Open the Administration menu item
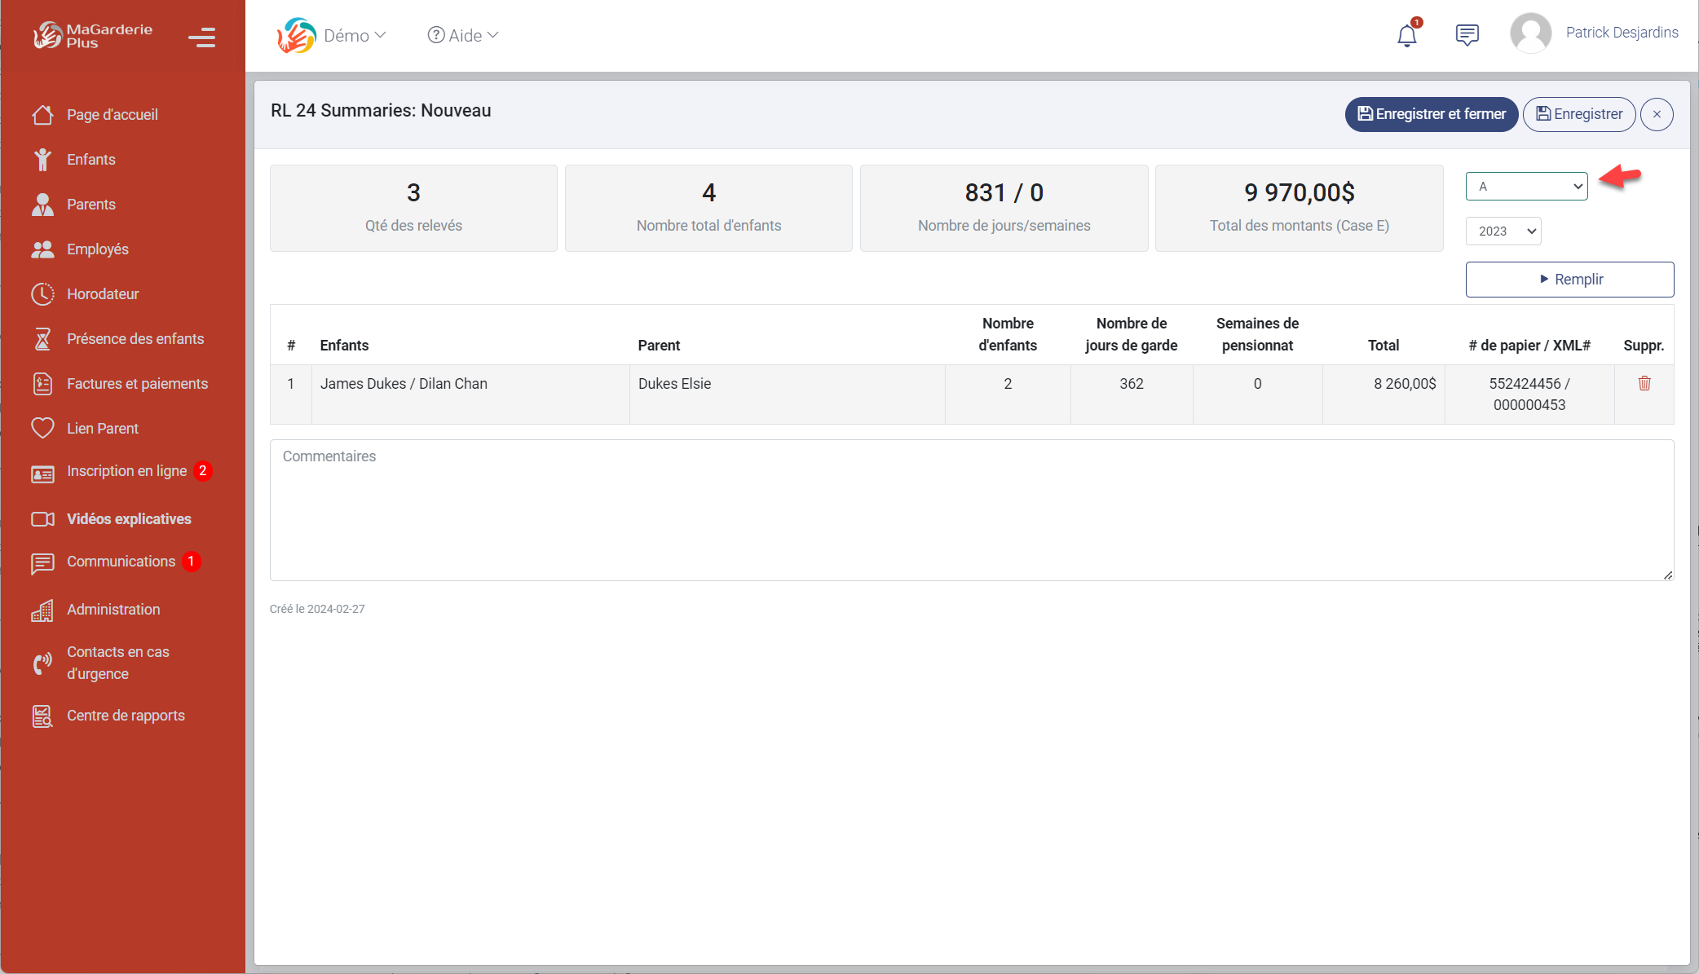This screenshot has height=974, width=1699. pos(113,610)
